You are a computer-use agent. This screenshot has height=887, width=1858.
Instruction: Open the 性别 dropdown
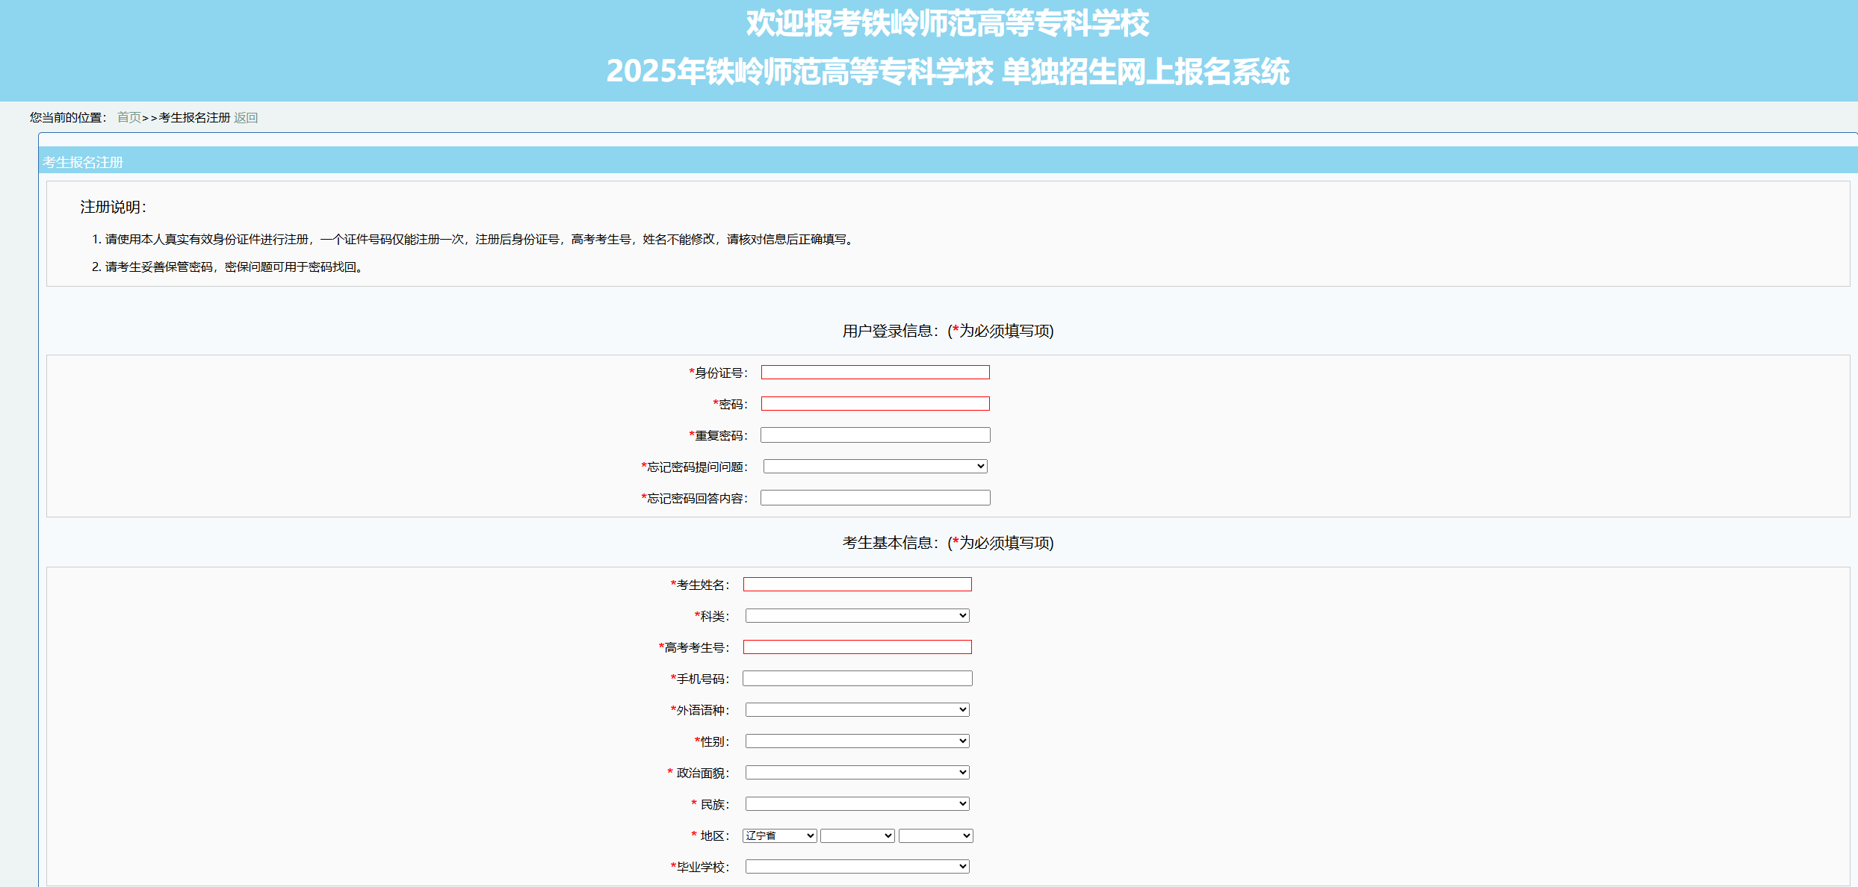(858, 741)
